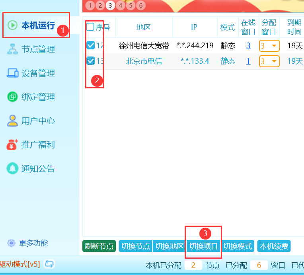Uncheck the 北京市电信 row checkbox
Viewport: 304px width, 275px height.
click(90, 61)
